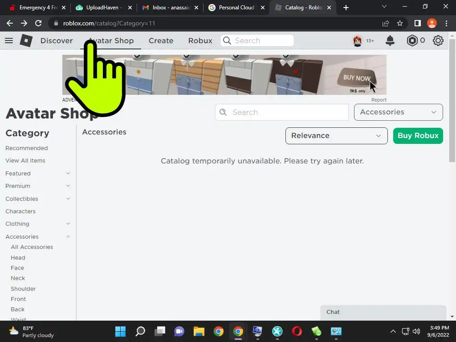This screenshot has width=456, height=342.
Task: Open the Relevance sort dropdown
Action: 336,136
